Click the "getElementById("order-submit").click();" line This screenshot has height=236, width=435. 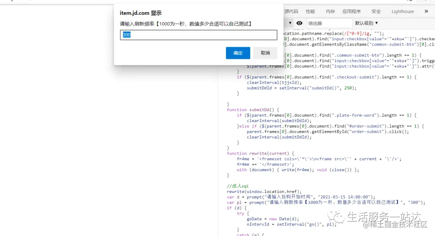point(327,132)
